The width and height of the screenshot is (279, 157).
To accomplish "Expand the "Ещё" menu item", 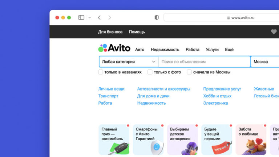I will tap(229, 50).
